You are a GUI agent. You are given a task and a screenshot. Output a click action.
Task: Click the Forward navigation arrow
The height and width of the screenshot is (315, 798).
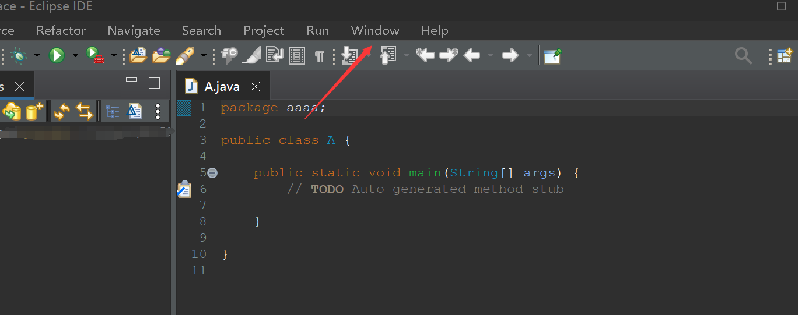(x=510, y=55)
